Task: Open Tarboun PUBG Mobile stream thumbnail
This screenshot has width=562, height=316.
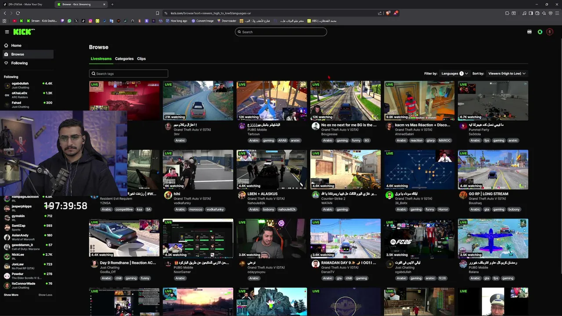Action: pos(272,101)
